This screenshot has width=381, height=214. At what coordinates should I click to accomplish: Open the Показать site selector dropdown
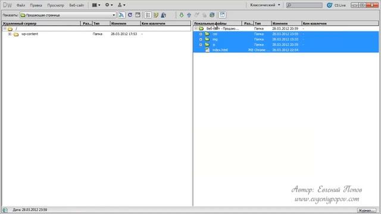[x=68, y=15]
